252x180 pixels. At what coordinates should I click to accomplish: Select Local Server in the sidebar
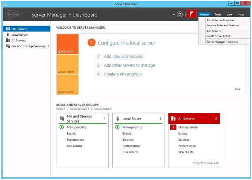point(19,35)
